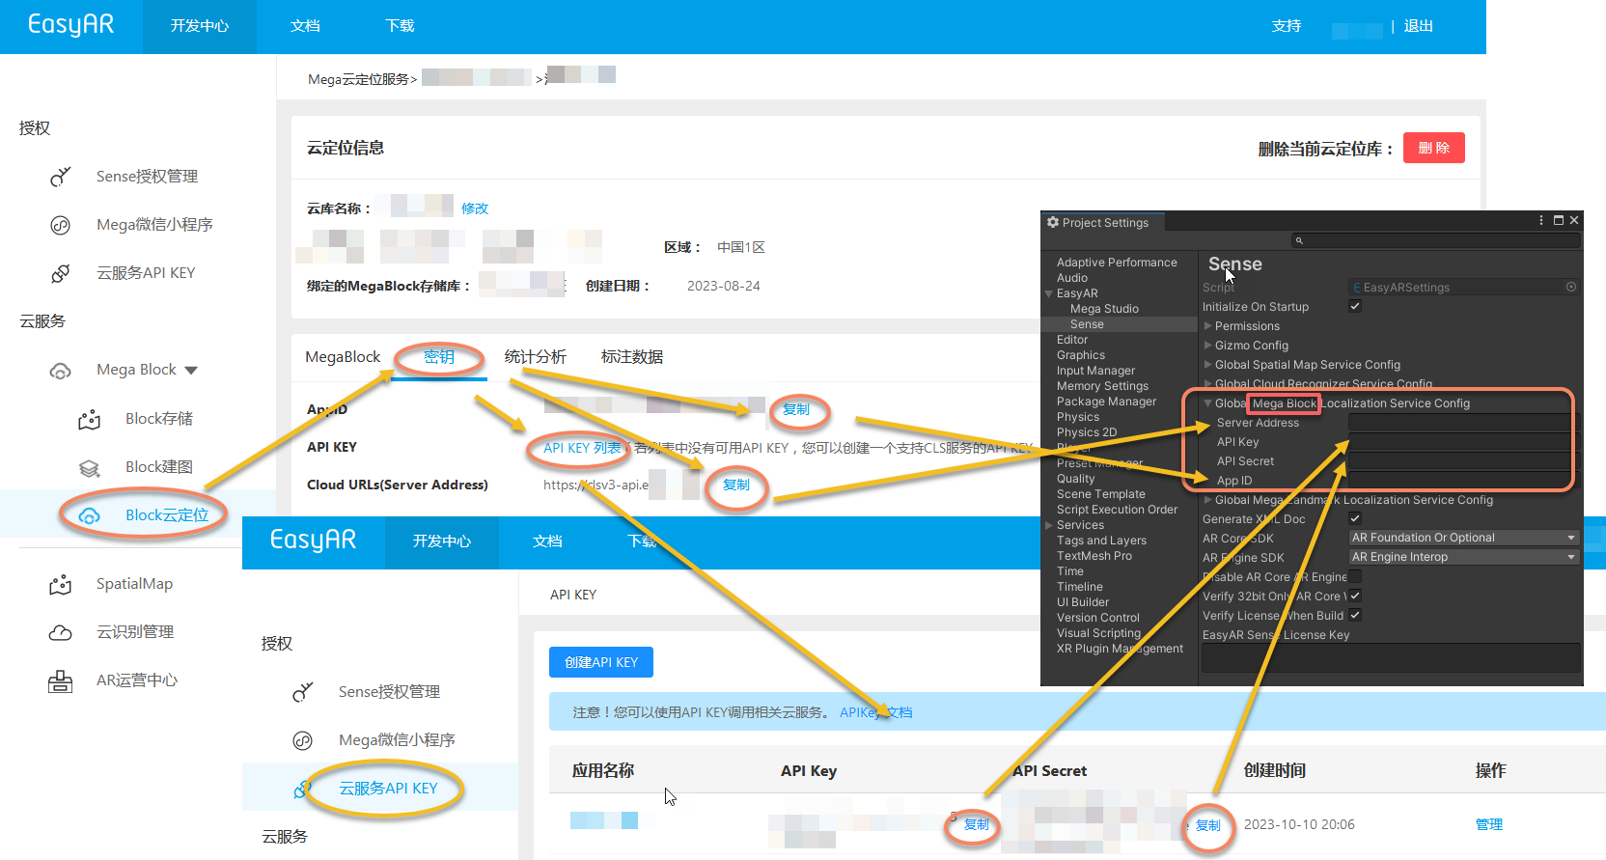Open 下载 in the top navigation bar
1606x860 pixels.
coord(400,26)
